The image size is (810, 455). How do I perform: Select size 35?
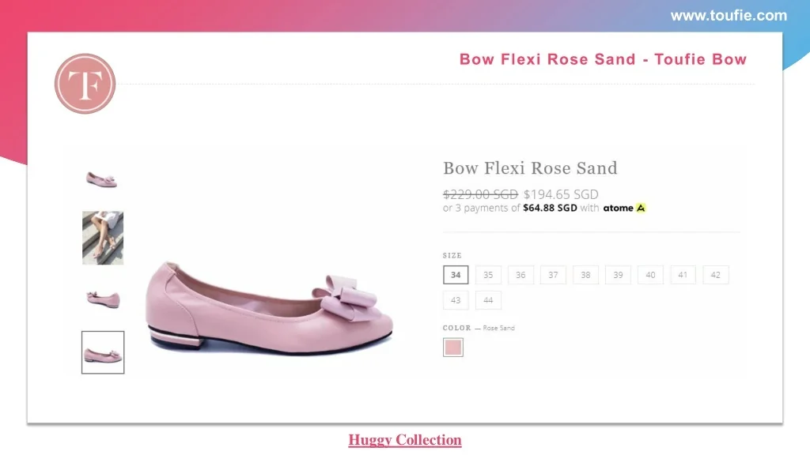coord(488,275)
